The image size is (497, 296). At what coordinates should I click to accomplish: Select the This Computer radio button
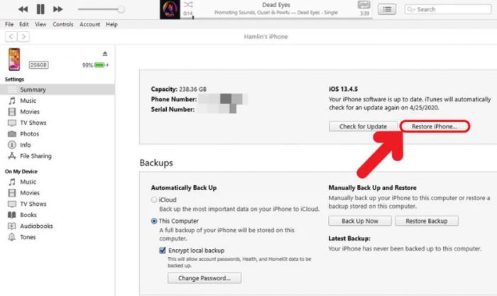tap(154, 221)
